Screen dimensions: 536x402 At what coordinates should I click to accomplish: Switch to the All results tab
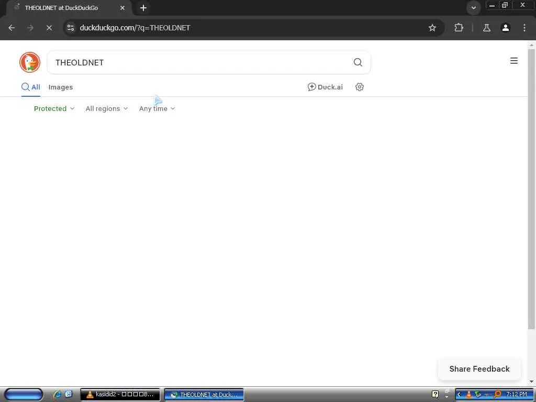click(x=31, y=87)
